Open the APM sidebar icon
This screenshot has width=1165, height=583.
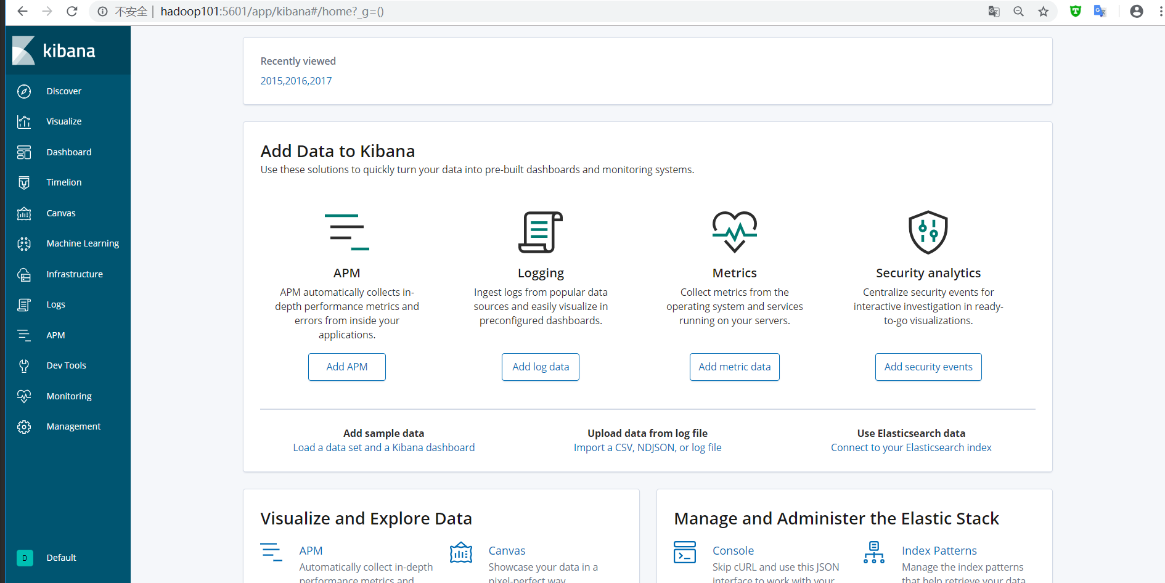24,335
